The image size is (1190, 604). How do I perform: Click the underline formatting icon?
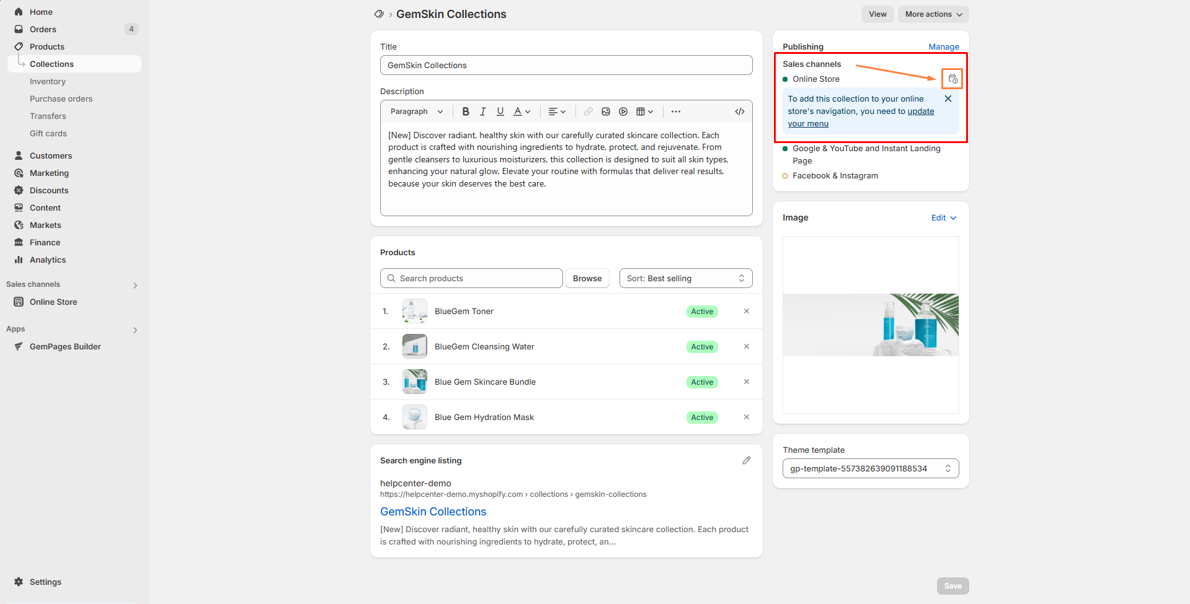(x=500, y=112)
